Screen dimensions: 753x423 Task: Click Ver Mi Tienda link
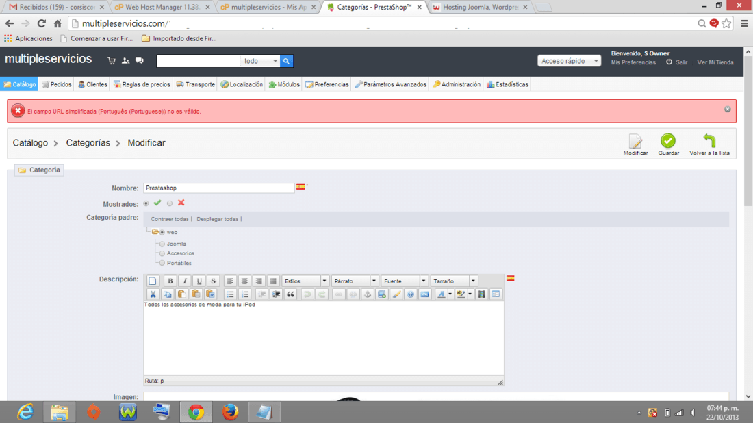(715, 62)
